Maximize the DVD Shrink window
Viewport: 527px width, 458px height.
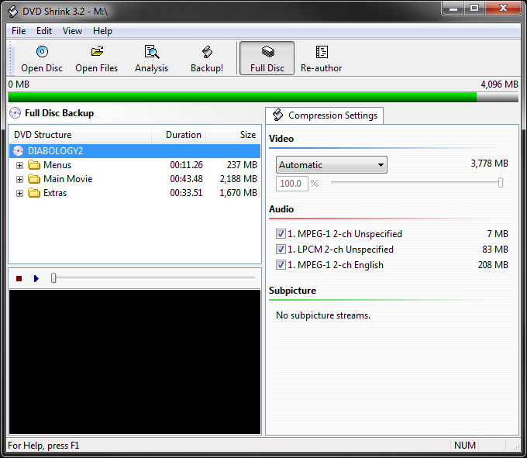tap(474, 8)
